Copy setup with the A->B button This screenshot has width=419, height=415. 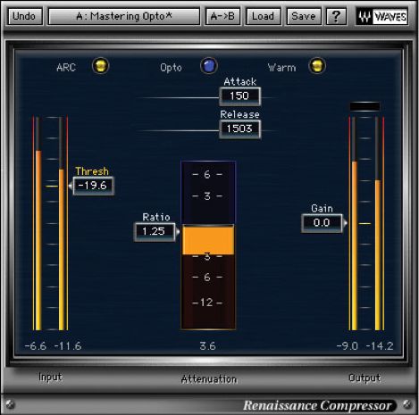pos(222,16)
